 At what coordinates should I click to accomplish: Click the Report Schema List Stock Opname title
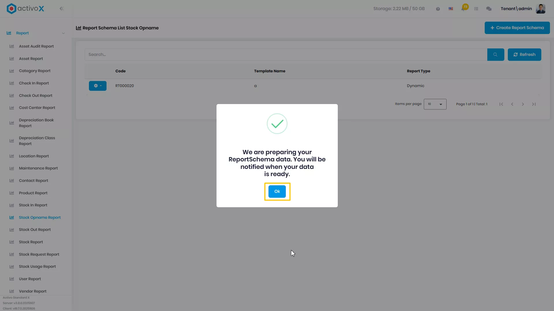point(120,28)
